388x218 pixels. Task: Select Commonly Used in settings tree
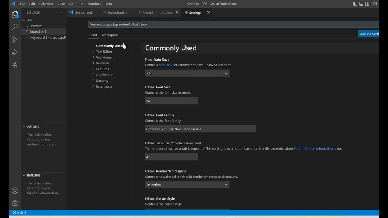pyautogui.click(x=109, y=46)
